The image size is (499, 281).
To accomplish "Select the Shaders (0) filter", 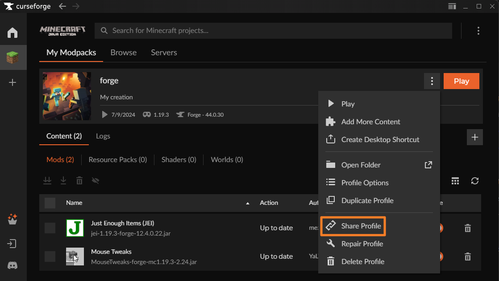I will click(x=179, y=160).
